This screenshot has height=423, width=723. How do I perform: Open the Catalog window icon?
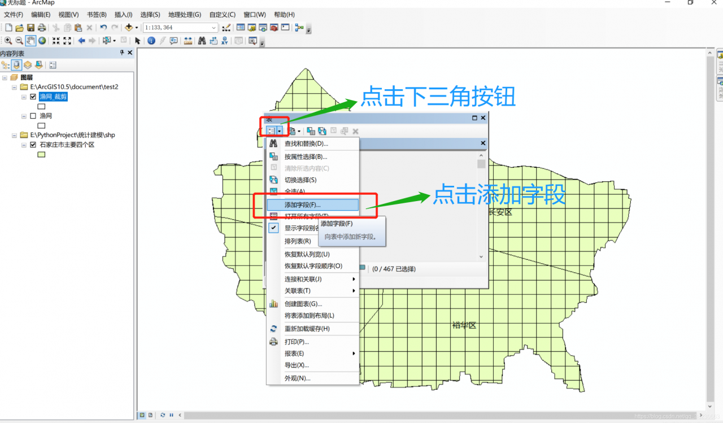[251, 27]
